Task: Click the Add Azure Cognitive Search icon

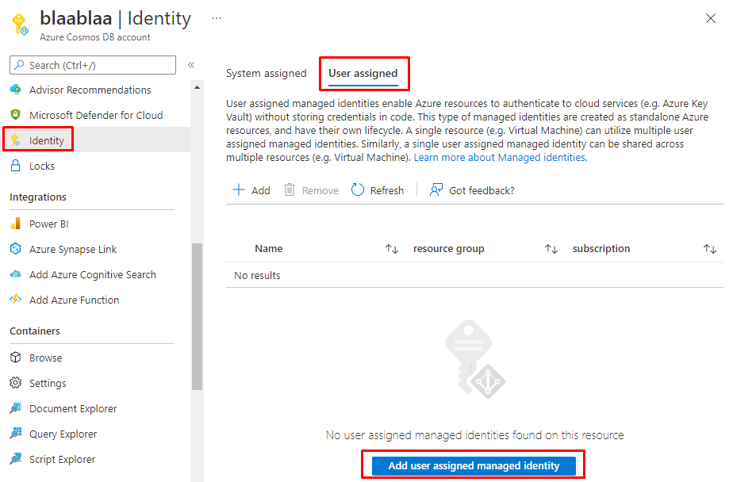Action: [x=15, y=274]
